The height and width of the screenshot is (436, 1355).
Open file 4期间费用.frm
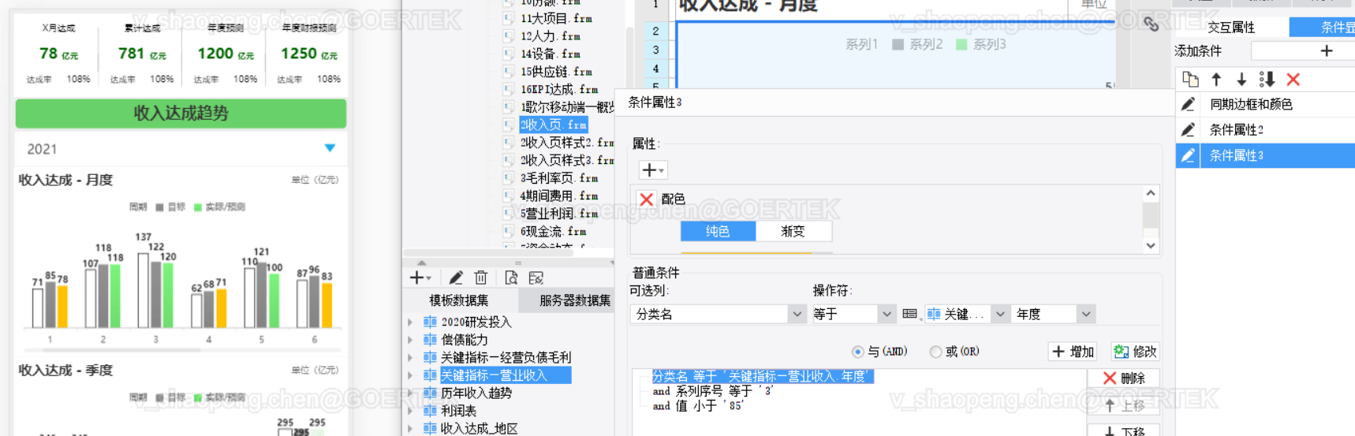[x=558, y=196]
